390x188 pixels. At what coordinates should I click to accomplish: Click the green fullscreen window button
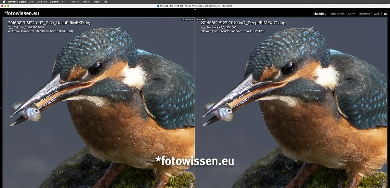pyautogui.click(x=8, y=6)
